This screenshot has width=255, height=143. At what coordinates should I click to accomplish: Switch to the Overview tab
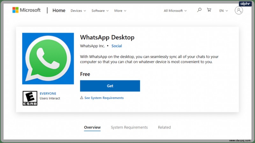(x=92, y=127)
